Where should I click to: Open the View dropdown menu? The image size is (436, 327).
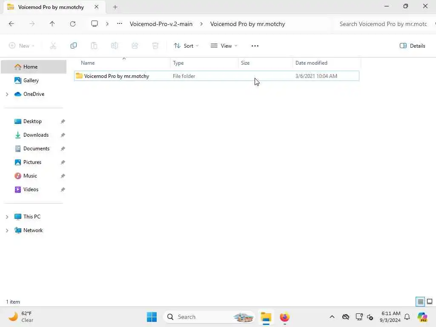(x=224, y=46)
